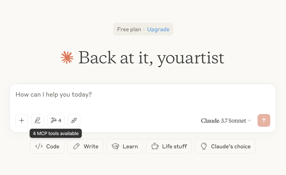This screenshot has width=286, height=175.
Task: Expand the chevron beside the model name
Action: click(x=250, y=121)
